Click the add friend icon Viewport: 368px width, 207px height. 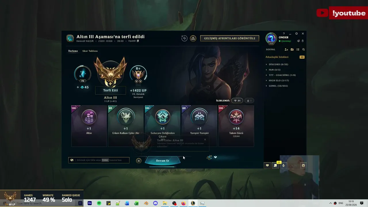point(286,49)
